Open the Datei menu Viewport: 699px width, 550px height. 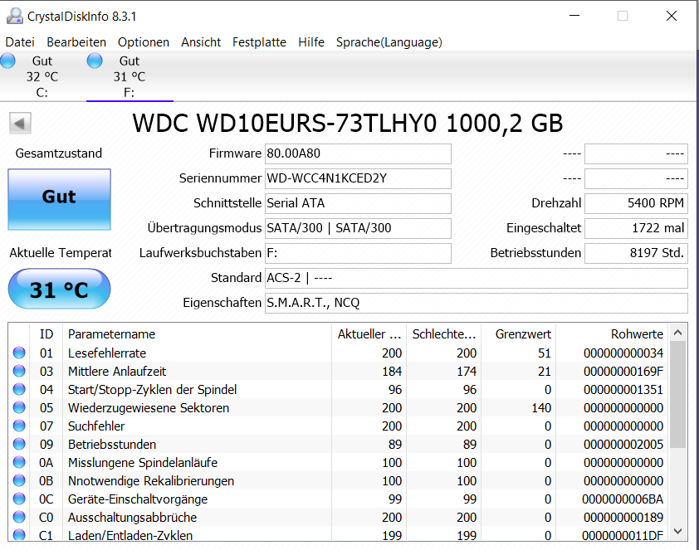(20, 42)
